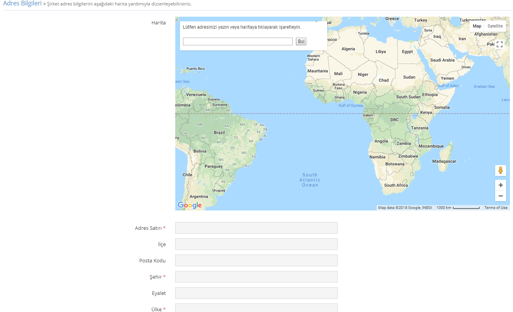Click Brazil on the map
Screen dimensions: 513x312
tap(219, 133)
